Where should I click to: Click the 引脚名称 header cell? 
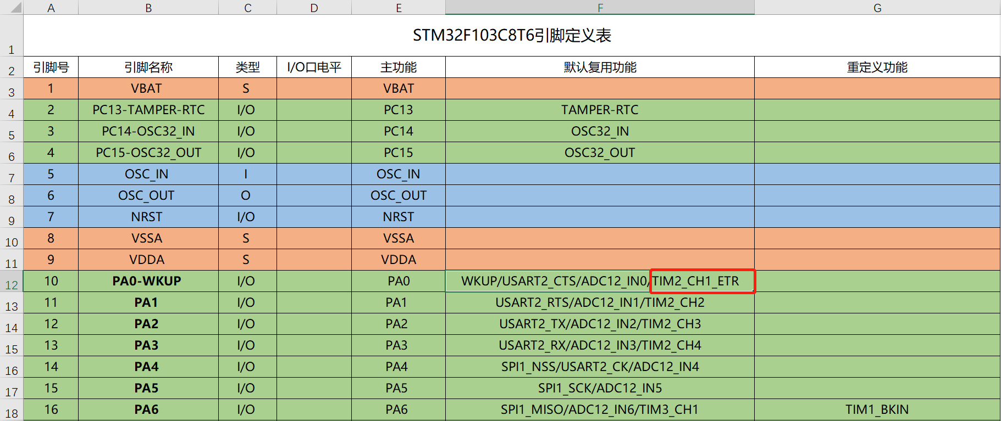148,67
